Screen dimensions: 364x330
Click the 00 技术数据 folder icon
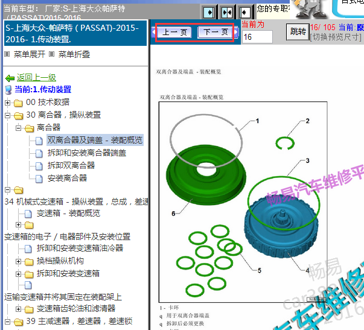pos(18,103)
